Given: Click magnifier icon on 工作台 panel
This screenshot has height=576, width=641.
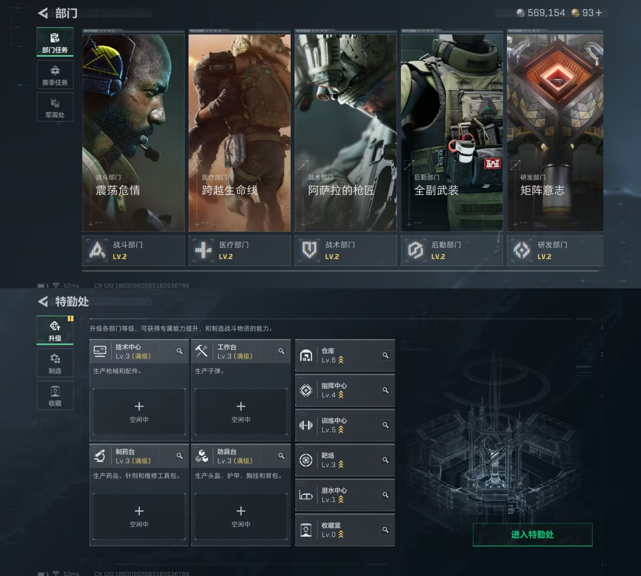Looking at the screenshot, I should pyautogui.click(x=281, y=351).
